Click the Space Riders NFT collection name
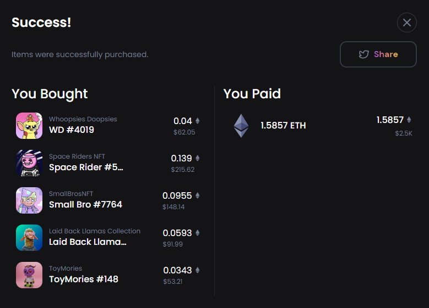429x308 pixels. (x=77, y=156)
